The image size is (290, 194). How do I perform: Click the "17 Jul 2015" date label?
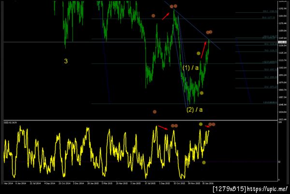pos(150,183)
